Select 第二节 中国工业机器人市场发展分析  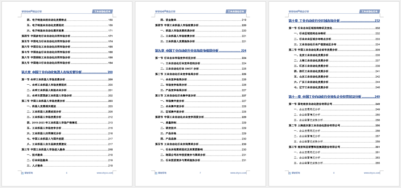coord(67,101)
